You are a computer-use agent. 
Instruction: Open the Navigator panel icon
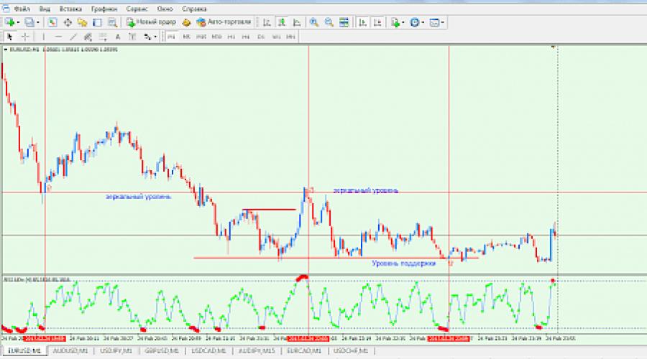(82, 22)
